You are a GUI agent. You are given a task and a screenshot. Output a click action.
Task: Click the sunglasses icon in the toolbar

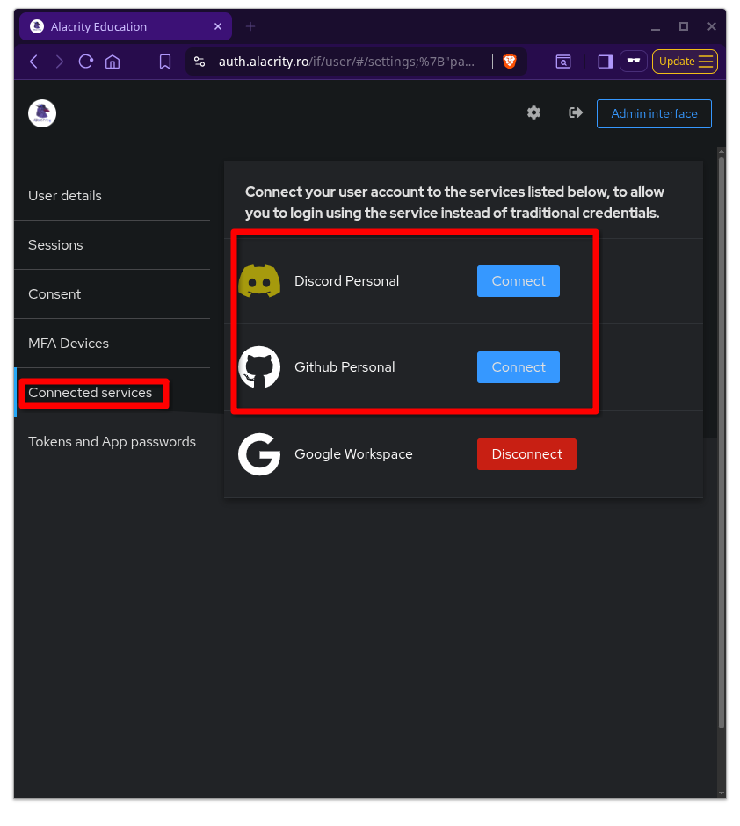click(x=633, y=62)
